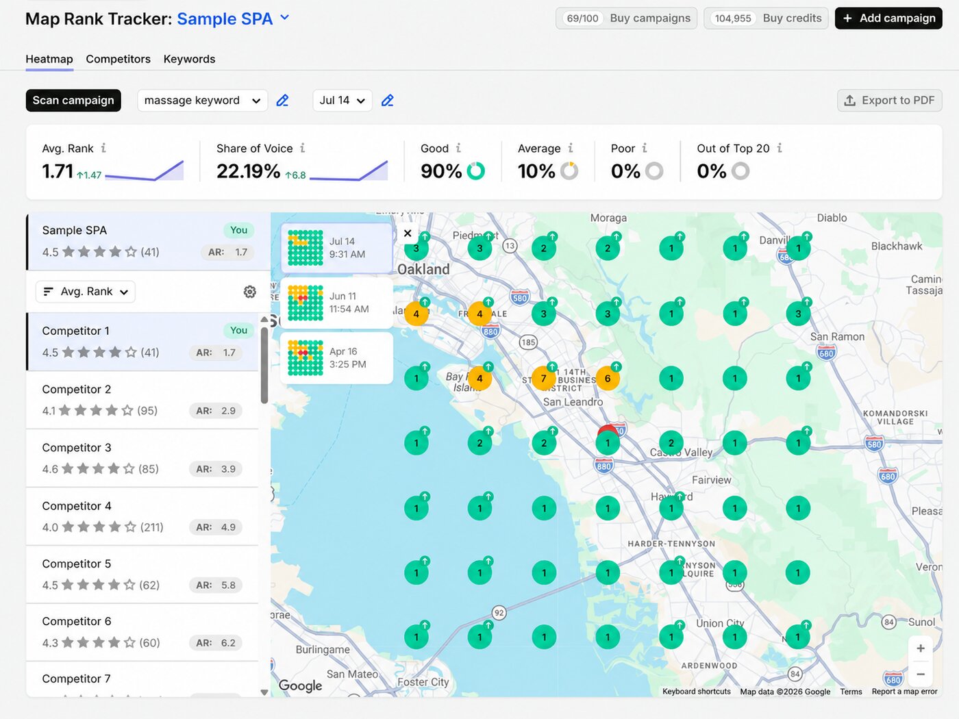The width and height of the screenshot is (959, 719).
Task: Expand the Sample SPA campaign chevron
Action: pos(285,18)
